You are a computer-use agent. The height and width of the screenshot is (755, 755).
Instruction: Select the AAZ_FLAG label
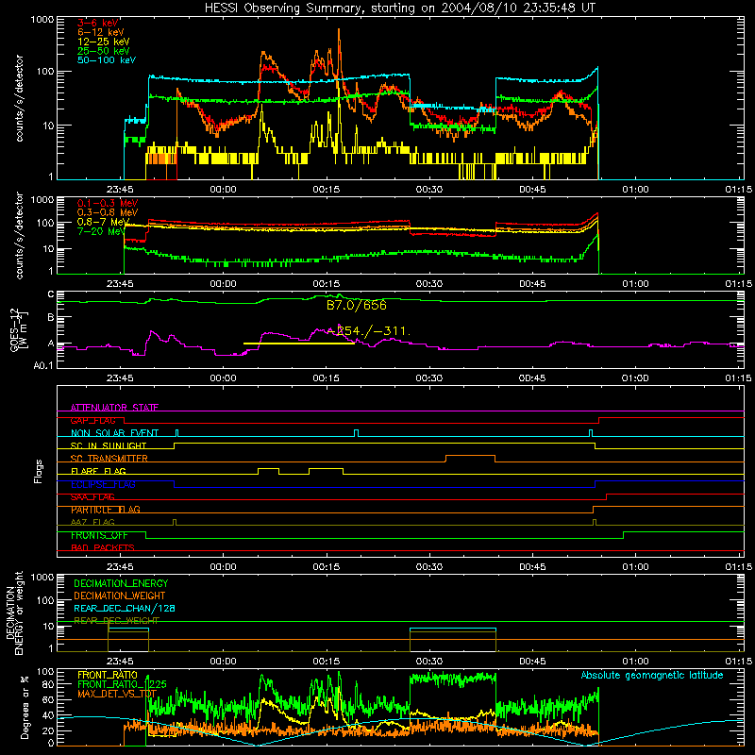click(x=92, y=523)
